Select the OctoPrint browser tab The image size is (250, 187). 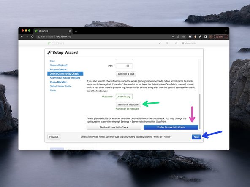tap(53, 31)
